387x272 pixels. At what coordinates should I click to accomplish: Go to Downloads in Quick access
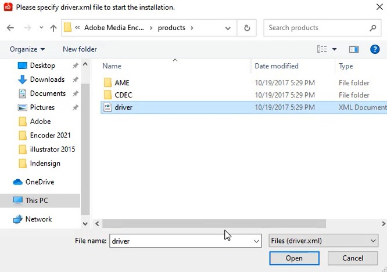[47, 79]
